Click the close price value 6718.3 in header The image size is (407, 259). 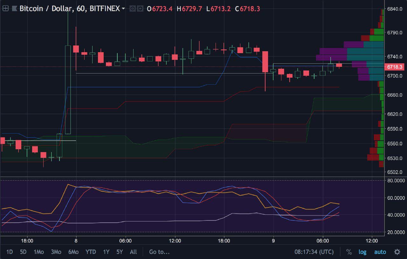(x=250, y=9)
